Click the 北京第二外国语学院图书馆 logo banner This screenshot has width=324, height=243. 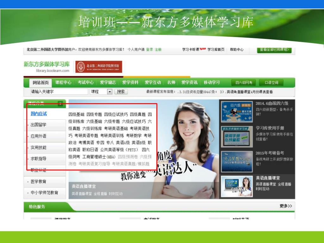coord(99,67)
